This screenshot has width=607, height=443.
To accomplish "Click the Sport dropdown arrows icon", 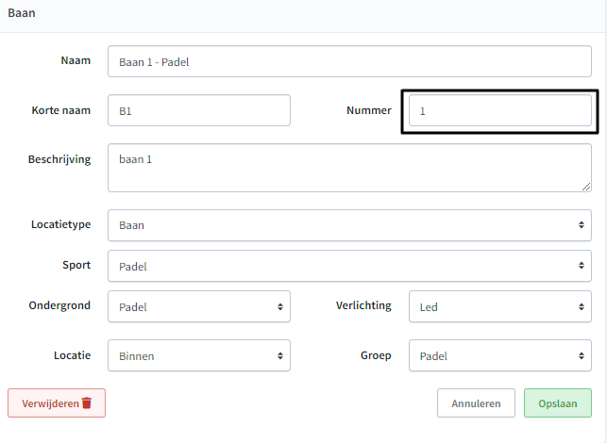I will click(x=582, y=266).
